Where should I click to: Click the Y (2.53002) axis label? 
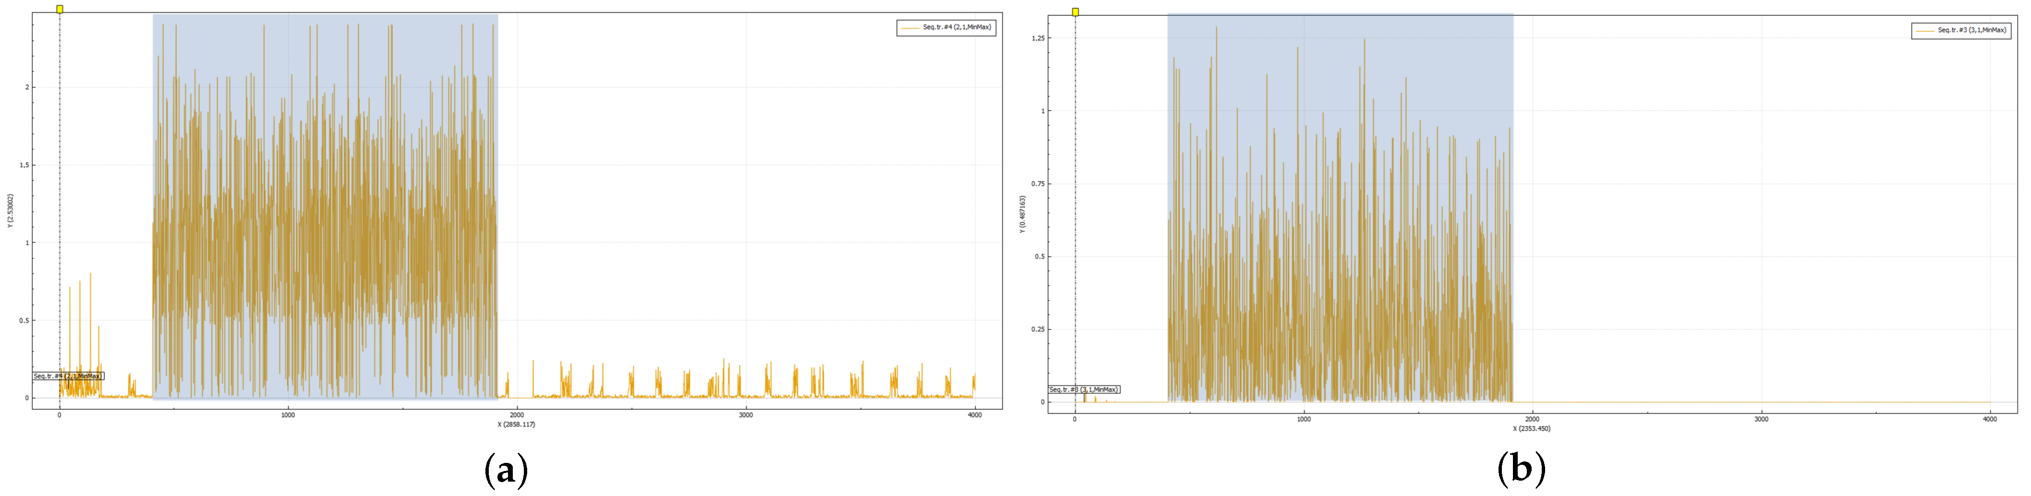click(10, 210)
